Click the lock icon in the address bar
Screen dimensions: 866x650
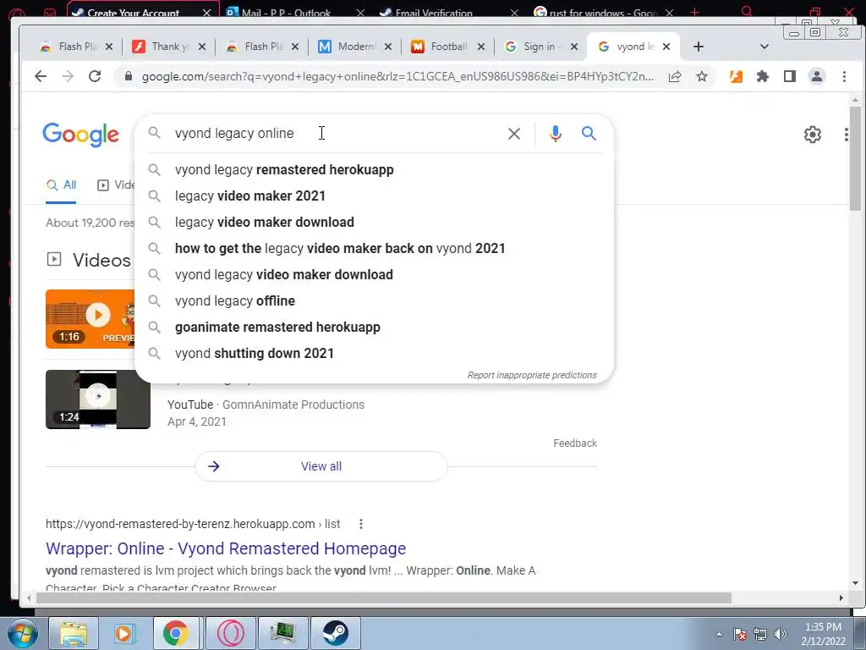pyautogui.click(x=129, y=76)
